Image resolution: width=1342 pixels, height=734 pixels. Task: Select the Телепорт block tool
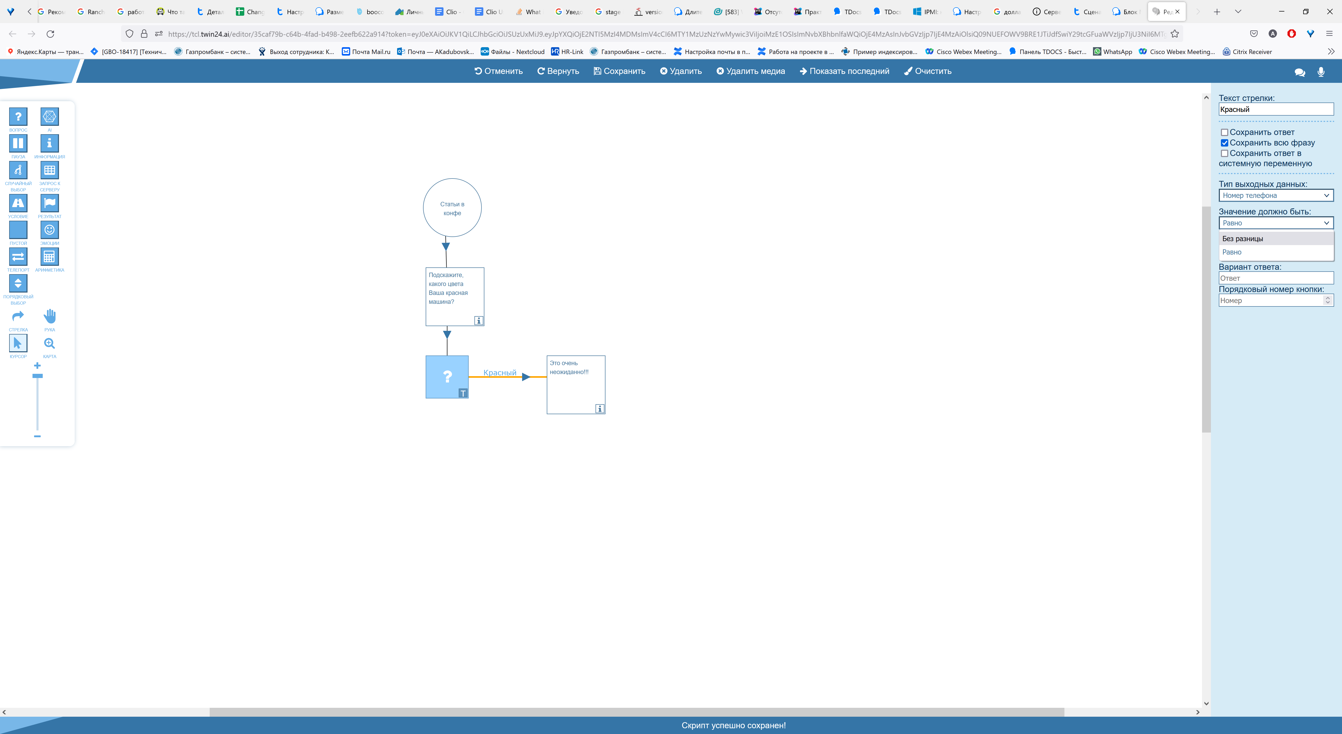click(x=18, y=256)
